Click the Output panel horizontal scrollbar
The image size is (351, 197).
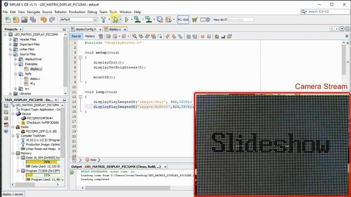pos(128,188)
